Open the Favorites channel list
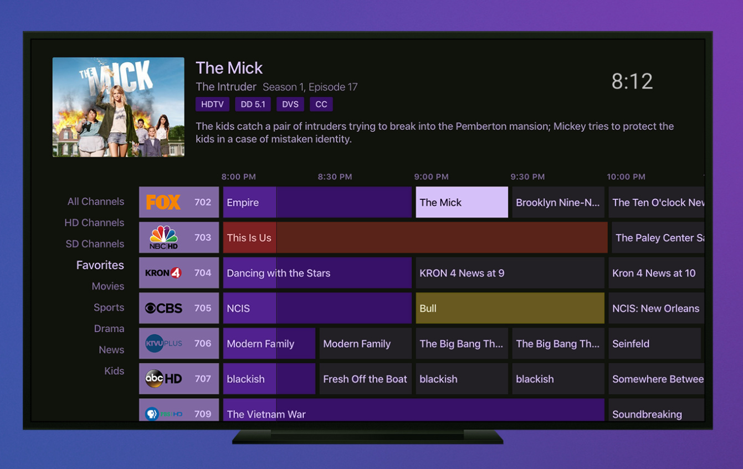The height and width of the screenshot is (469, 743). [x=100, y=265]
